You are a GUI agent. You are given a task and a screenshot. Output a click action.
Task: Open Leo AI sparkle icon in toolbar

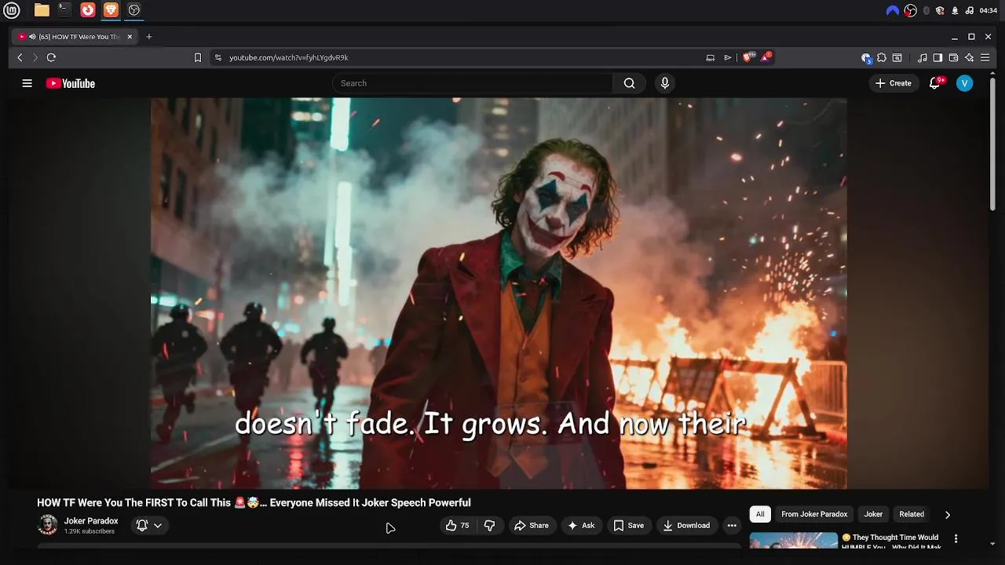[970, 57]
